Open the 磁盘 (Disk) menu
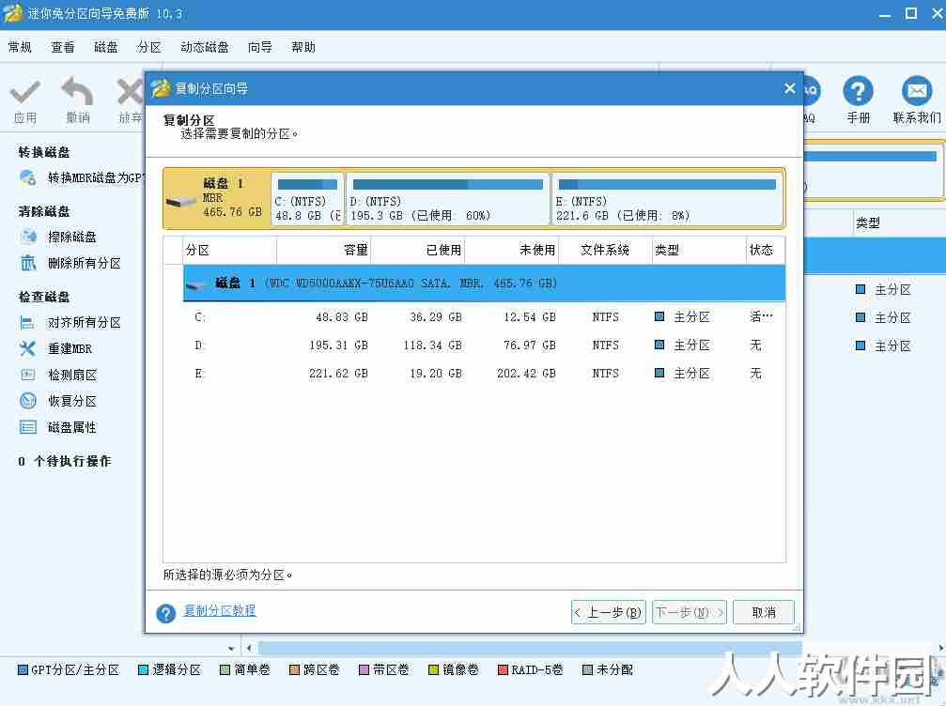Viewport: 946px width, 706px height. 106,47
